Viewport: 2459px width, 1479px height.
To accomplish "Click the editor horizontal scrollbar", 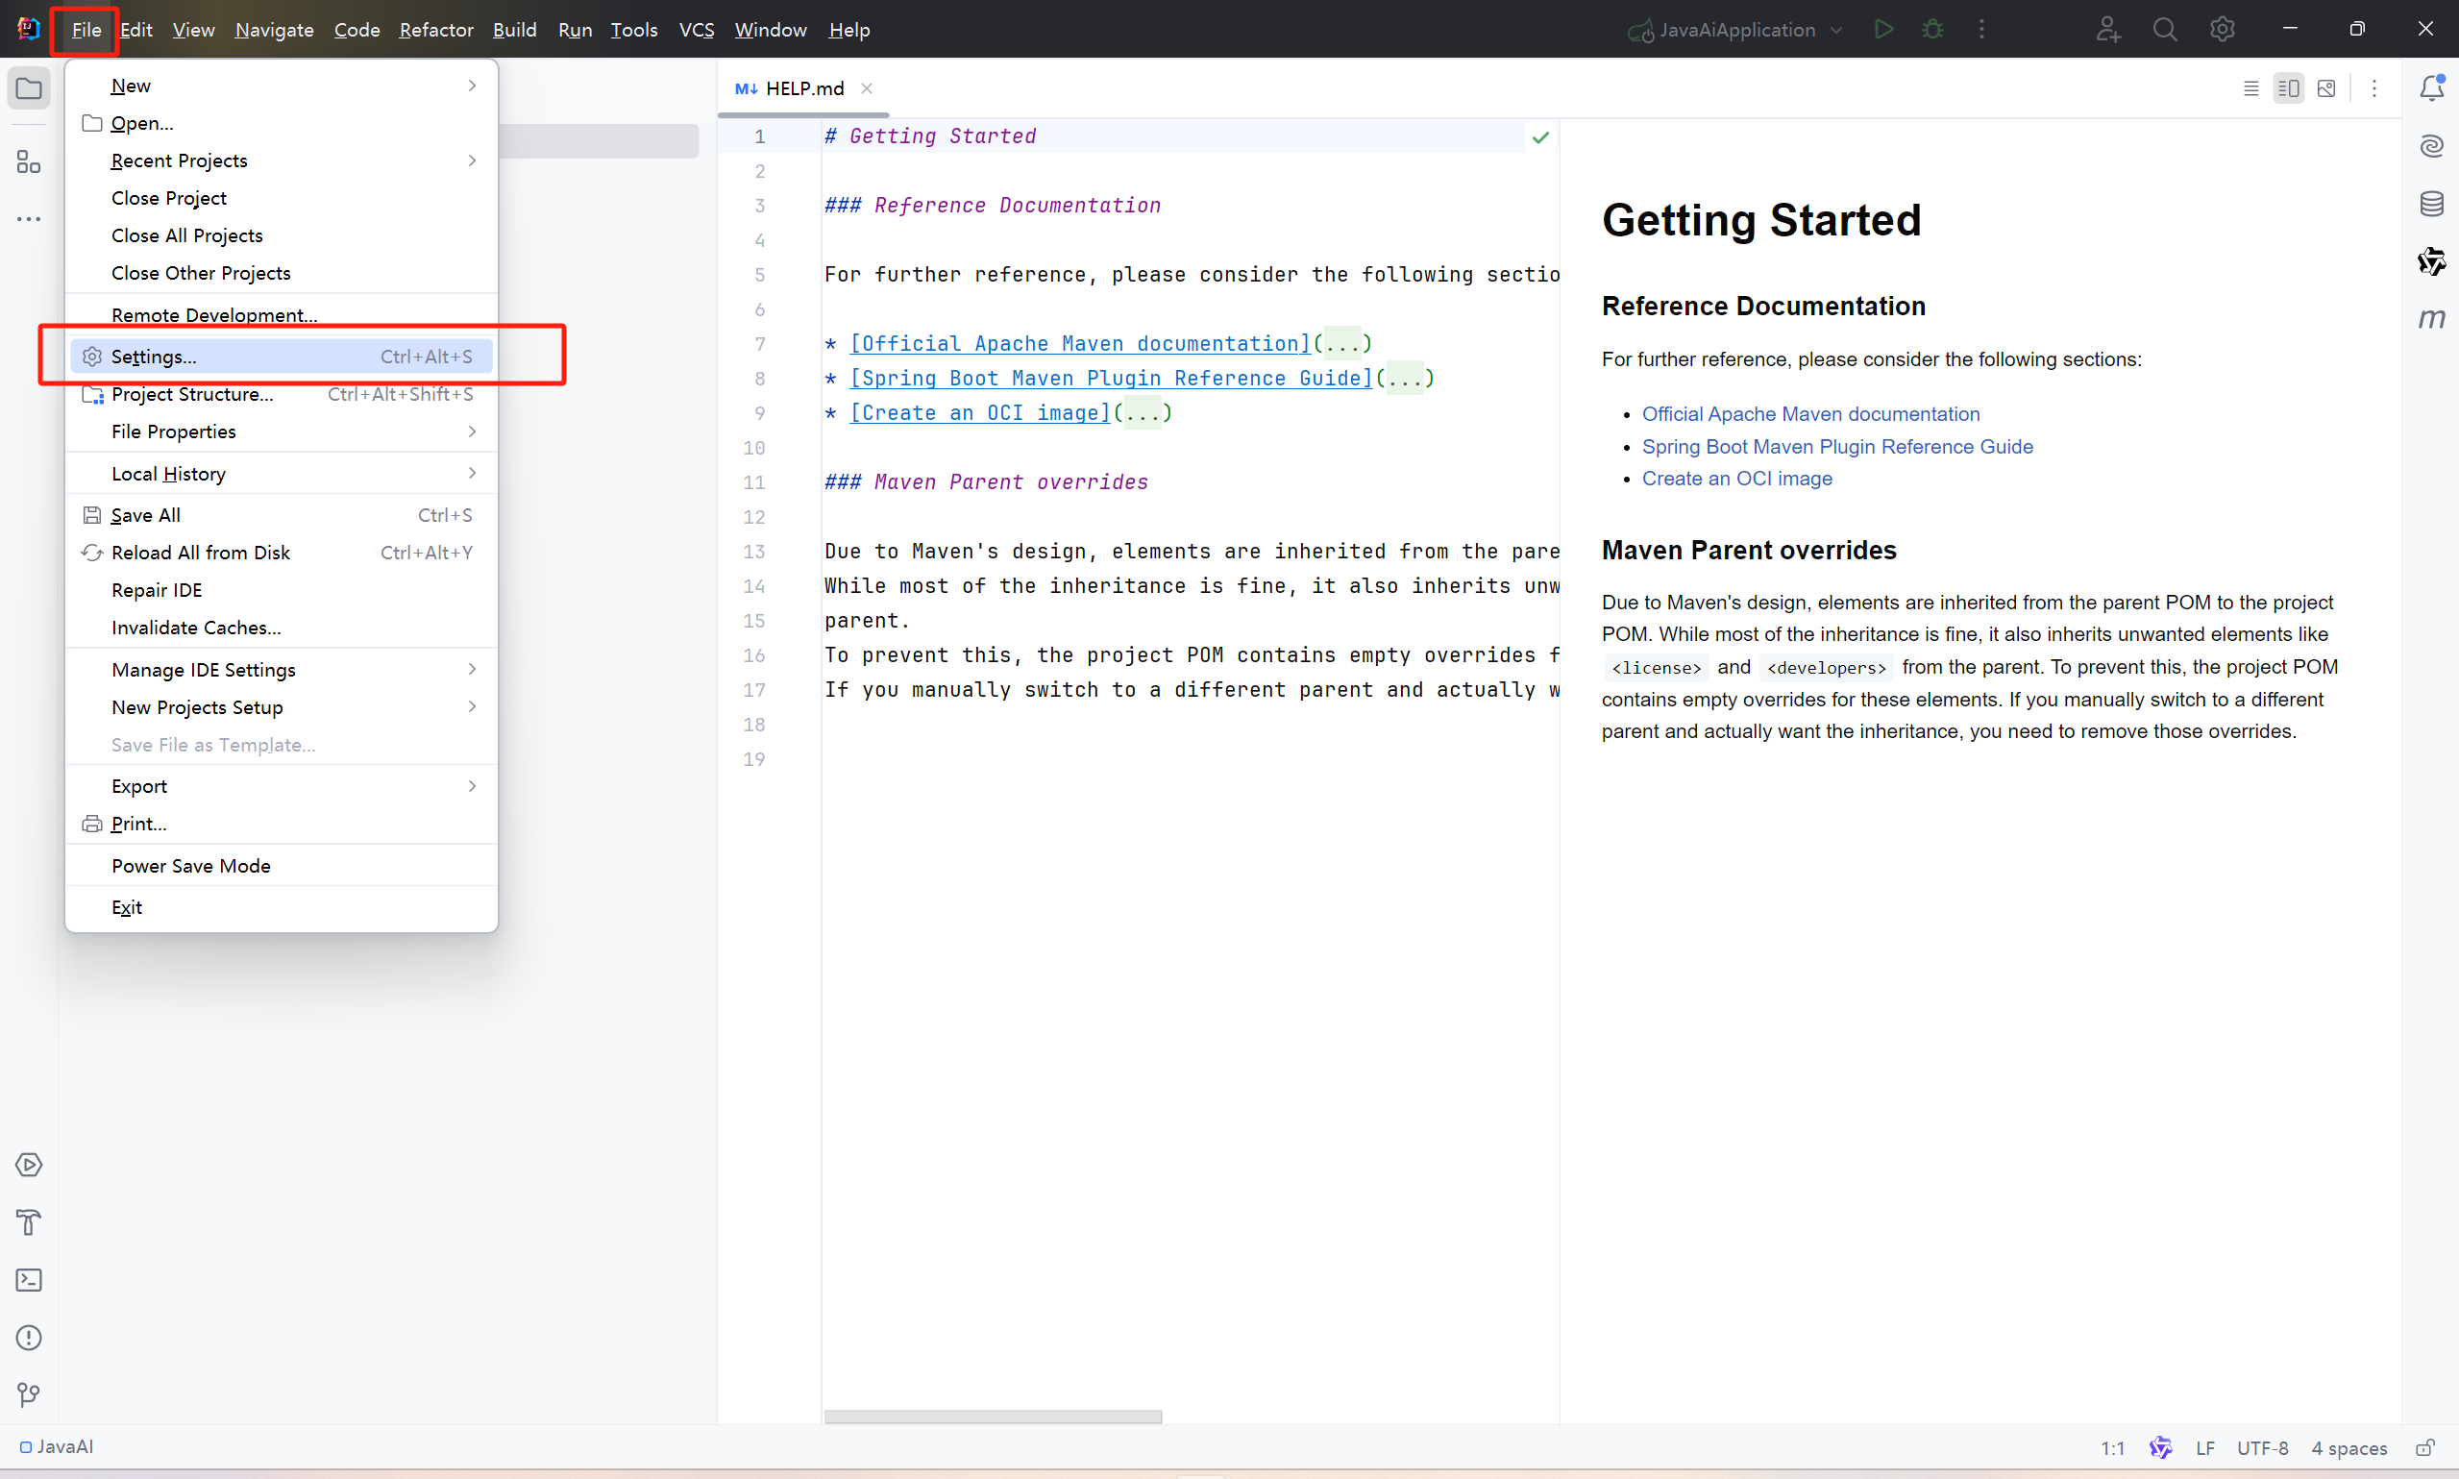I will [x=993, y=1417].
